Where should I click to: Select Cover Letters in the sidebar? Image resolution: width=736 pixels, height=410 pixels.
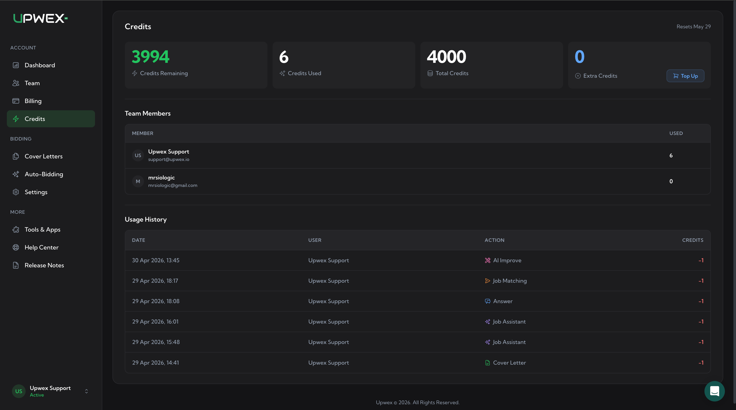51,156
